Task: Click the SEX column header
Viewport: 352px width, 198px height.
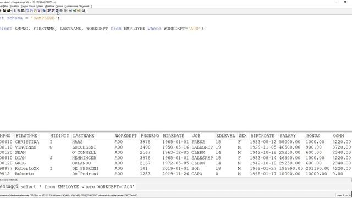Action: [x=243, y=136]
